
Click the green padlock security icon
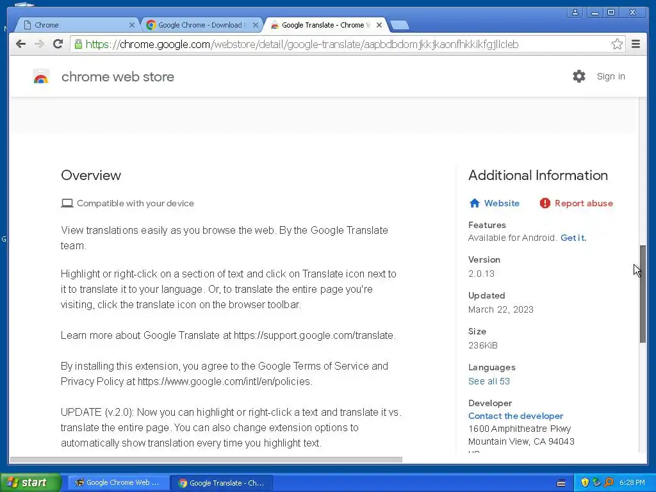[78, 44]
